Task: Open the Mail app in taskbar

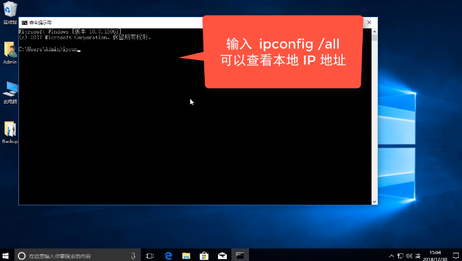Action: pyautogui.click(x=222, y=255)
